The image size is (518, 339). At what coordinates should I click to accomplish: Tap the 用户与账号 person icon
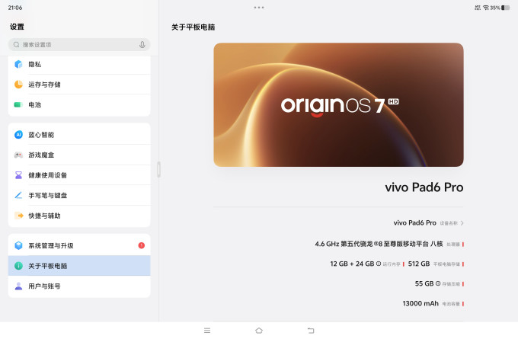[x=18, y=286]
